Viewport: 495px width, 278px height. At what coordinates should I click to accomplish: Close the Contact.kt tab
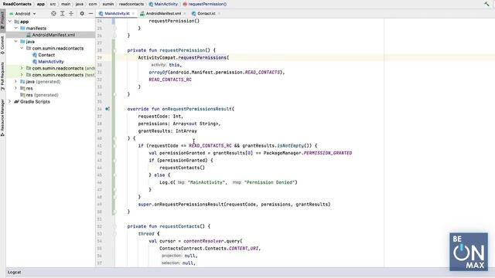(x=219, y=14)
